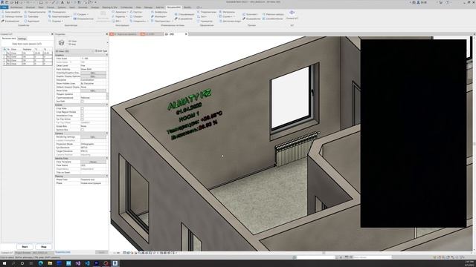Open the Revit icon on the taskbar
Image resolution: width=476 pixels, height=267 pixels.
click(x=115, y=263)
